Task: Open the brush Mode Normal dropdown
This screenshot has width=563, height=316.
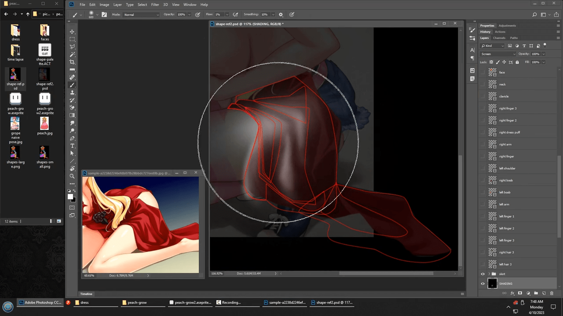Action: (141, 14)
